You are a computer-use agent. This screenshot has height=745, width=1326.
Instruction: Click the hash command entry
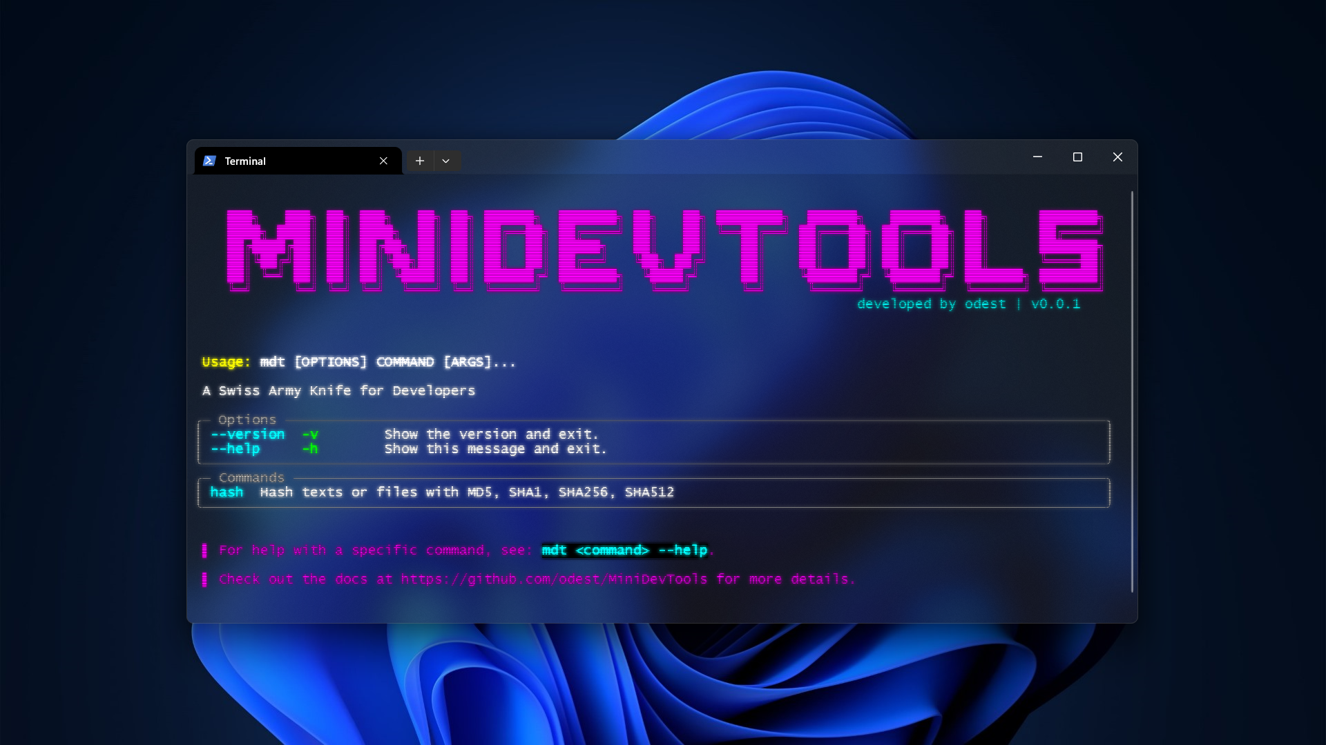click(x=227, y=492)
